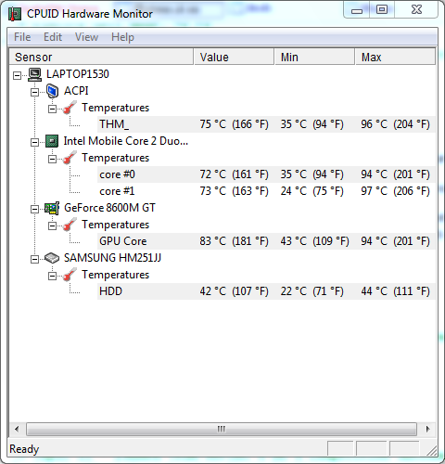The image size is (445, 464).
Task: Maximize the Hardware Monitor window
Action: [x=382, y=10]
